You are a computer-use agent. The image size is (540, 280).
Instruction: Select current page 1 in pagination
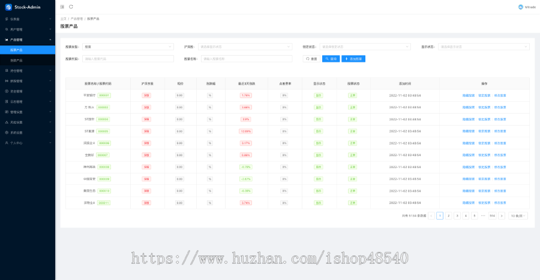(440, 216)
